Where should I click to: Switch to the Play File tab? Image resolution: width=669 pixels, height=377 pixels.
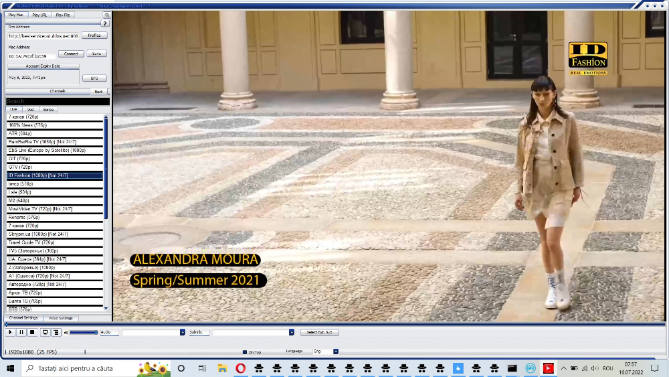(x=63, y=15)
